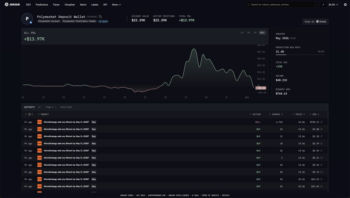Image resolution: width=350 pixels, height=198 pixels.
Task: Click the Arkham logo in the header
Action: coord(12,4)
